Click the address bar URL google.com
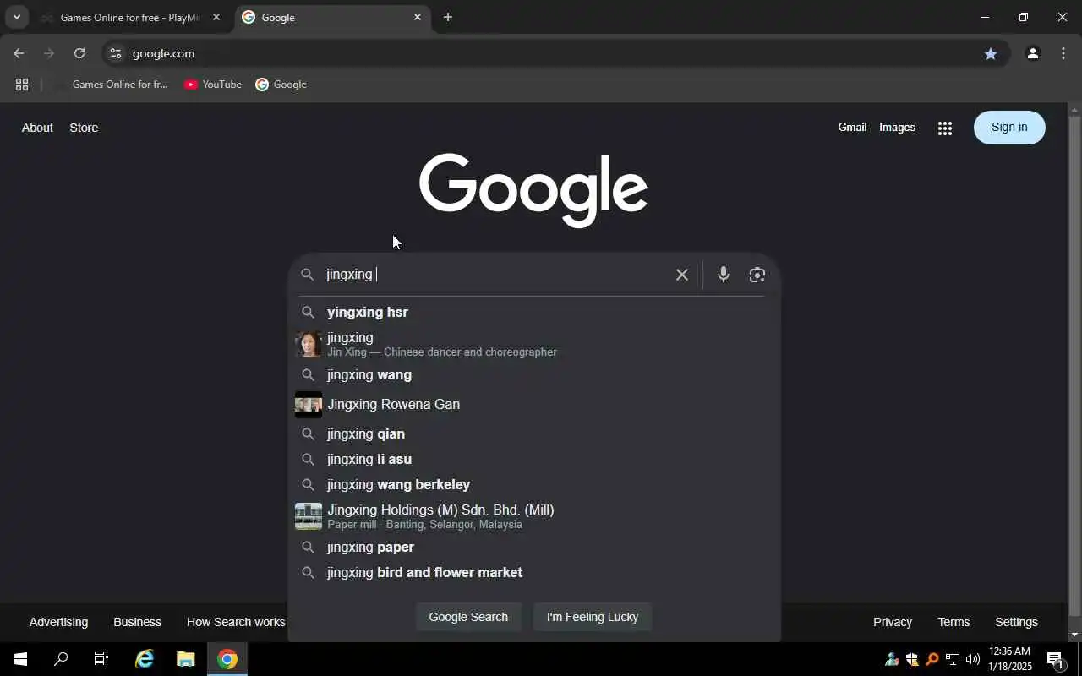This screenshot has height=676, width=1082. point(163,53)
